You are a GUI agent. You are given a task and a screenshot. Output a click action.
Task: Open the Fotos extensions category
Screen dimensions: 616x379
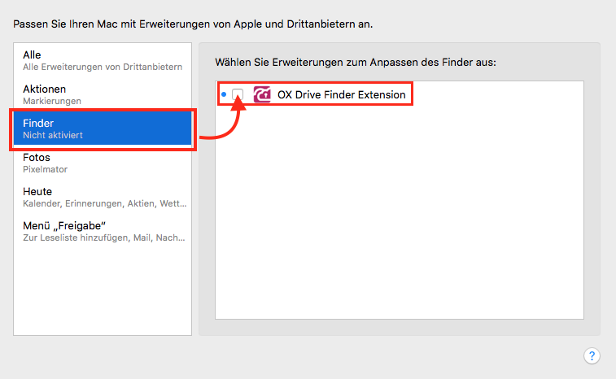click(103, 163)
